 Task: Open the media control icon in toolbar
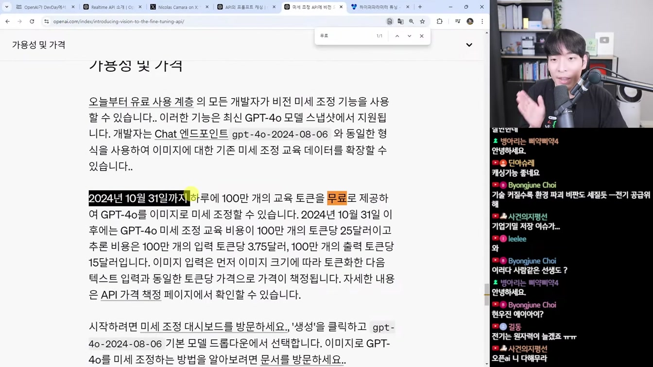coord(458,21)
